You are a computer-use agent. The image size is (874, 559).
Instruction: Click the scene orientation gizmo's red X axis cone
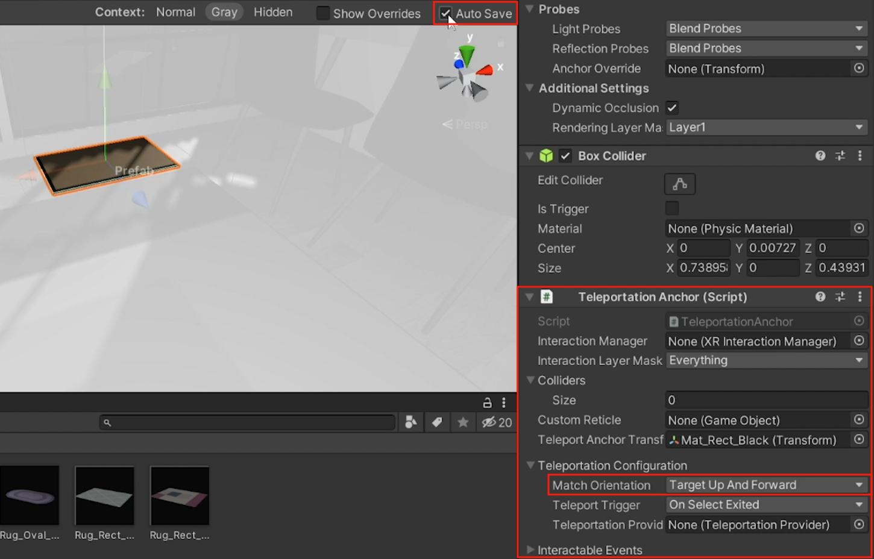pyautogui.click(x=485, y=71)
